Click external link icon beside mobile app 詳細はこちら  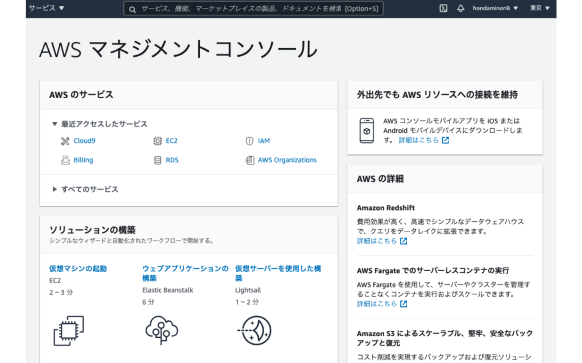click(446, 140)
